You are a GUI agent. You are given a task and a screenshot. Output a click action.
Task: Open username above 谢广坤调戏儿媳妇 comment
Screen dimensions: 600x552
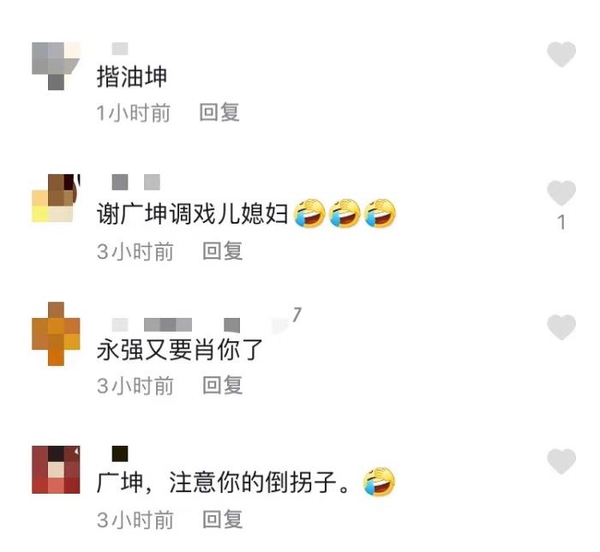(135, 182)
